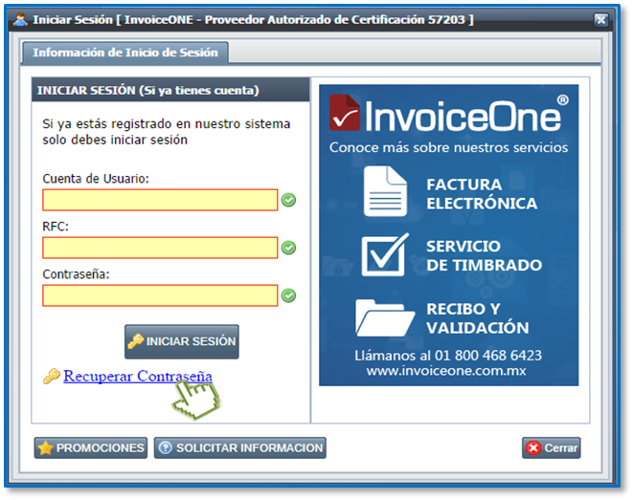Image resolution: width=633 pixels, height=500 pixels.
Task: Click green check icon beside RFC field
Action: 288,248
